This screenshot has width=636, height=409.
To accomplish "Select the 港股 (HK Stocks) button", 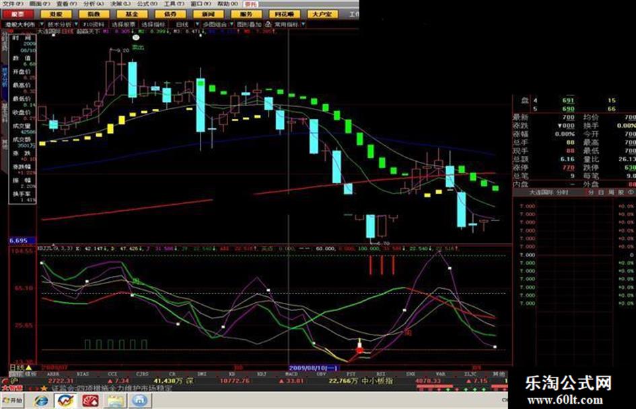I will point(56,14).
